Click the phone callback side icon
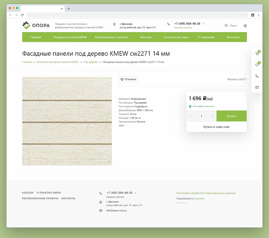 [257, 76]
